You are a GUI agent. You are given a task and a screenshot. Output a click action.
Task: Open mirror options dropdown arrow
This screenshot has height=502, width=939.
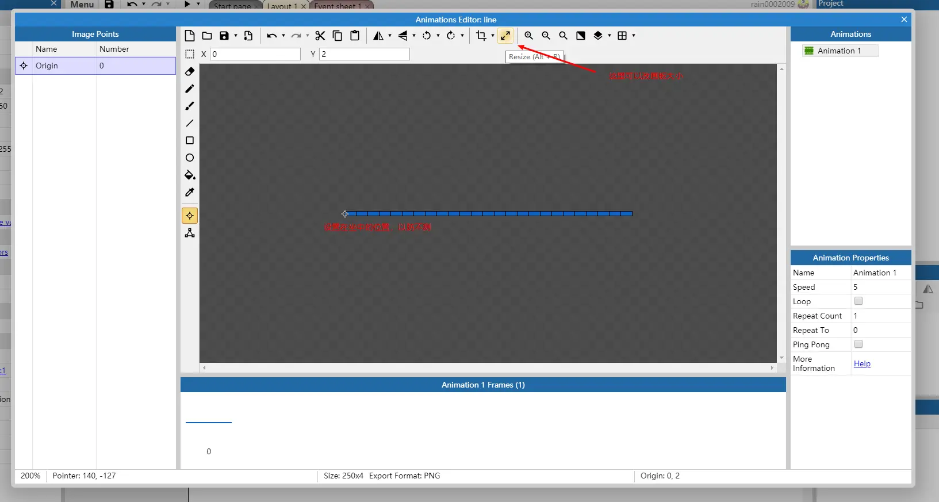point(390,36)
